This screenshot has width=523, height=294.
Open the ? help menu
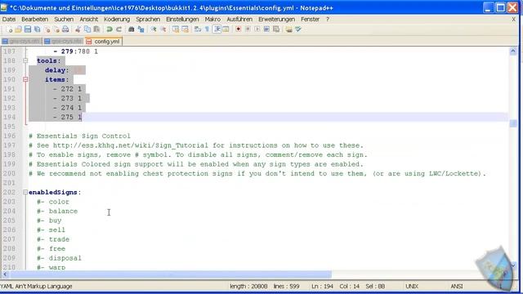pos(328,20)
